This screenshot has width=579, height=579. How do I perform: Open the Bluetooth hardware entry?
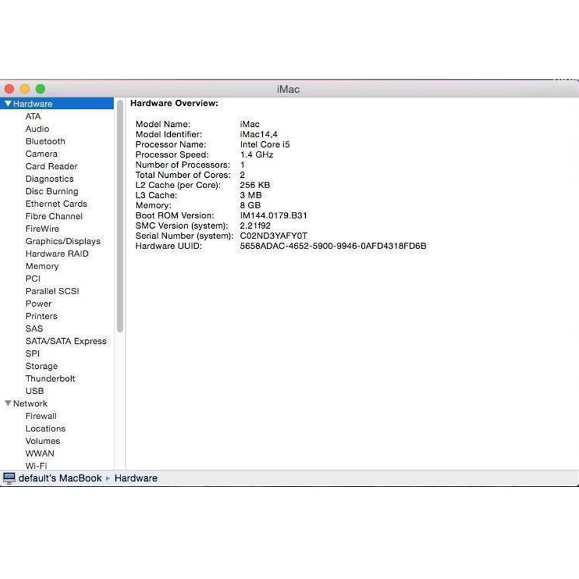tap(45, 141)
